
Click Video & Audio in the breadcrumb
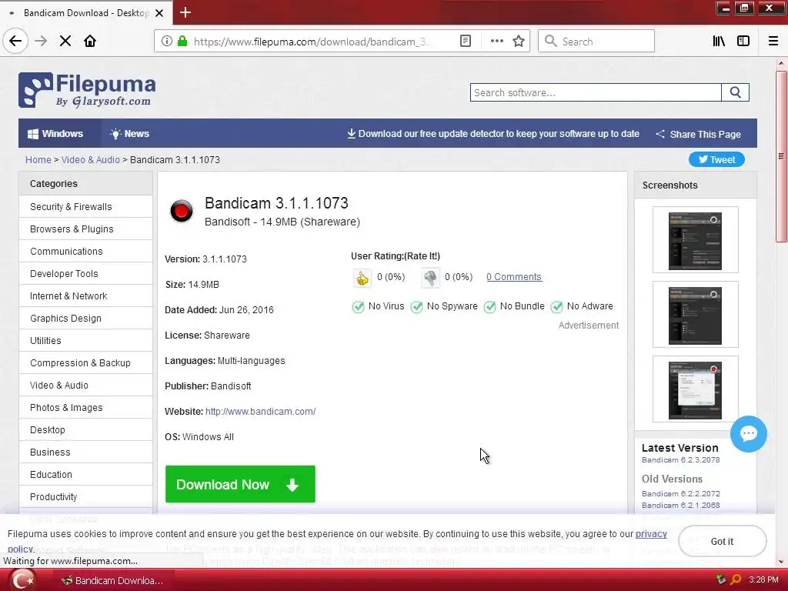(x=91, y=160)
